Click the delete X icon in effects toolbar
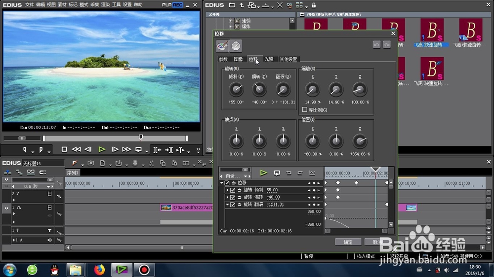 coord(280,5)
